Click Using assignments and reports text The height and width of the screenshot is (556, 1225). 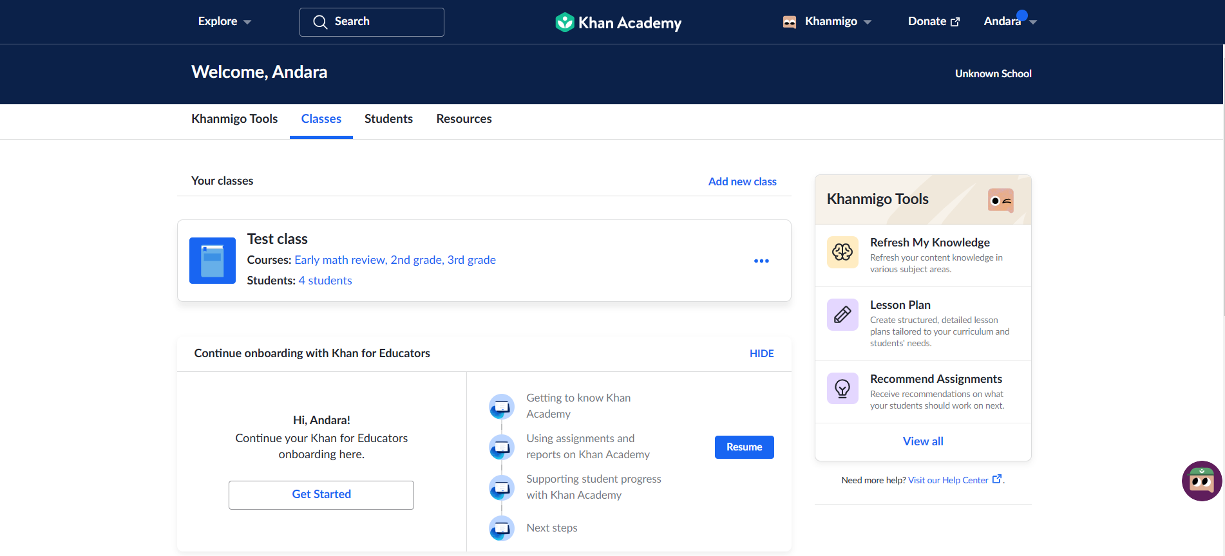coord(588,447)
